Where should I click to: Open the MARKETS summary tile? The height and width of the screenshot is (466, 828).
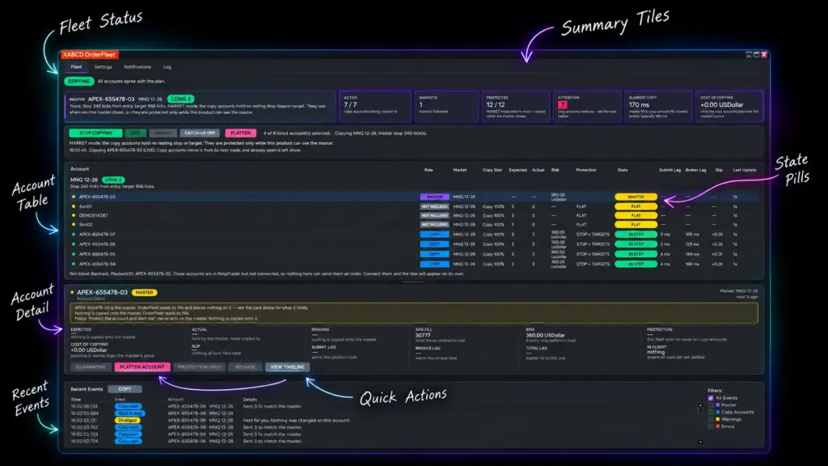446,106
